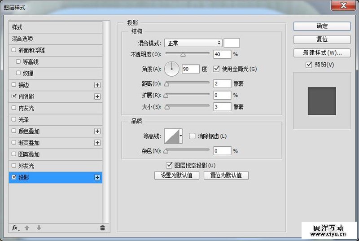Open the 混合模式 dropdown showing 正常
The width and height of the screenshot is (359, 241).
click(193, 43)
